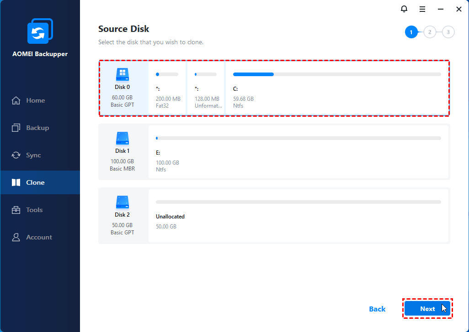
Task: Open the Tools sidebar icon
Action: pyautogui.click(x=17, y=209)
